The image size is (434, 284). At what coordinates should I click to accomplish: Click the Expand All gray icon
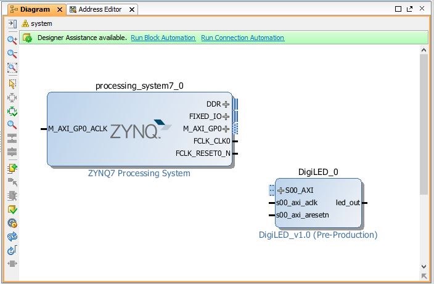[x=12, y=152]
